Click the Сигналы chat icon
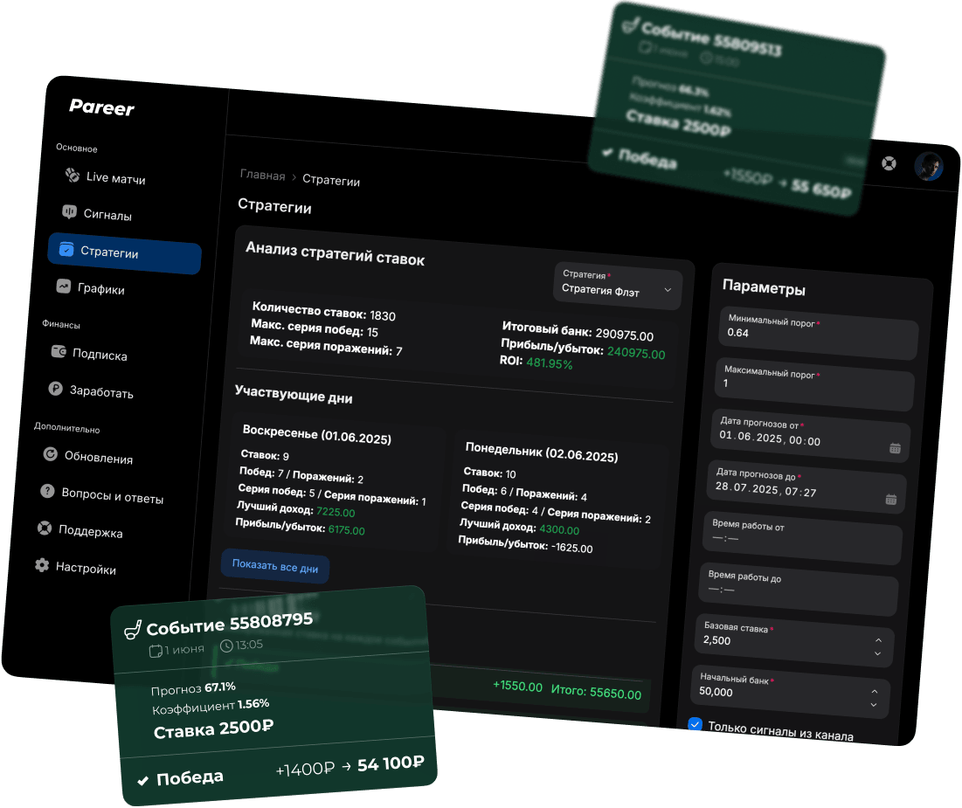The width and height of the screenshot is (962, 808). point(69,212)
